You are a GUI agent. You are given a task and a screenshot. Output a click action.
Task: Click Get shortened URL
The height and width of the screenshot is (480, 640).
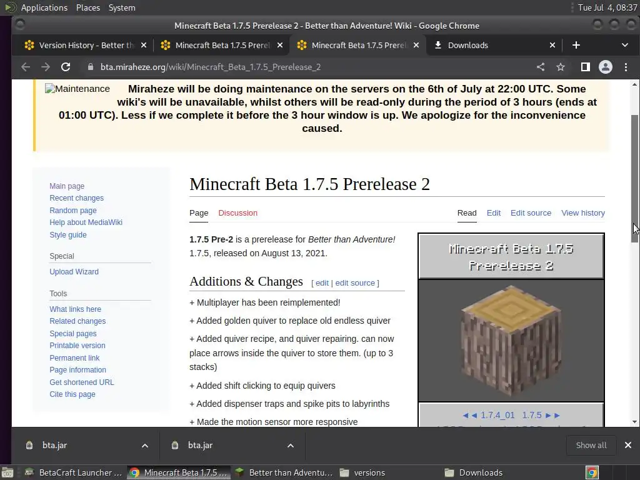point(82,382)
